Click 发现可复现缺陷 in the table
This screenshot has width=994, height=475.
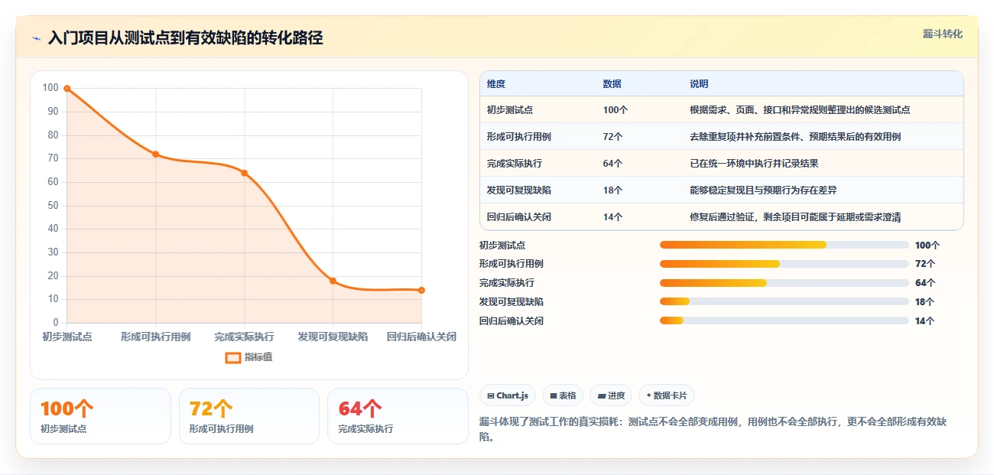click(519, 190)
